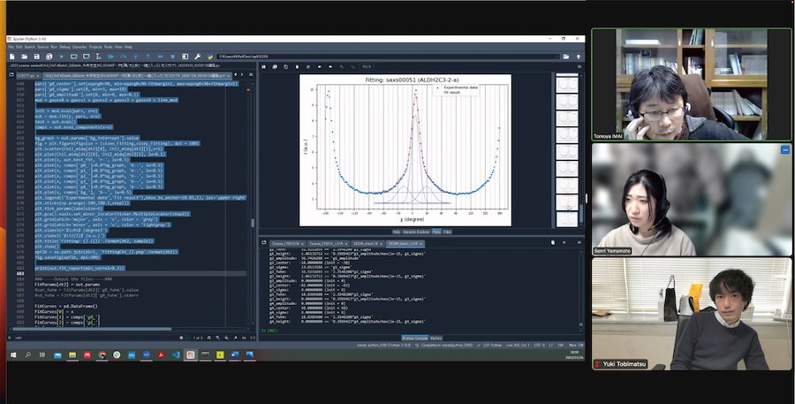This screenshot has width=795, height=404.
Task: Save the current file via toolbar
Action: coord(36,57)
